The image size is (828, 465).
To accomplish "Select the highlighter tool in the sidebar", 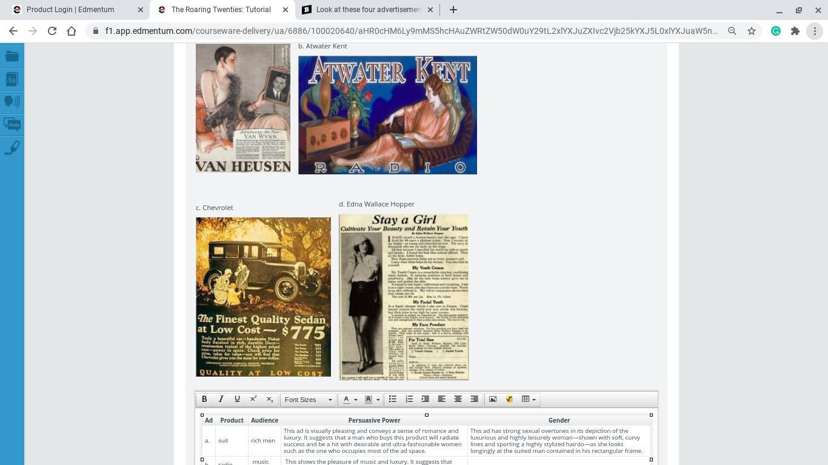I will coord(12,148).
